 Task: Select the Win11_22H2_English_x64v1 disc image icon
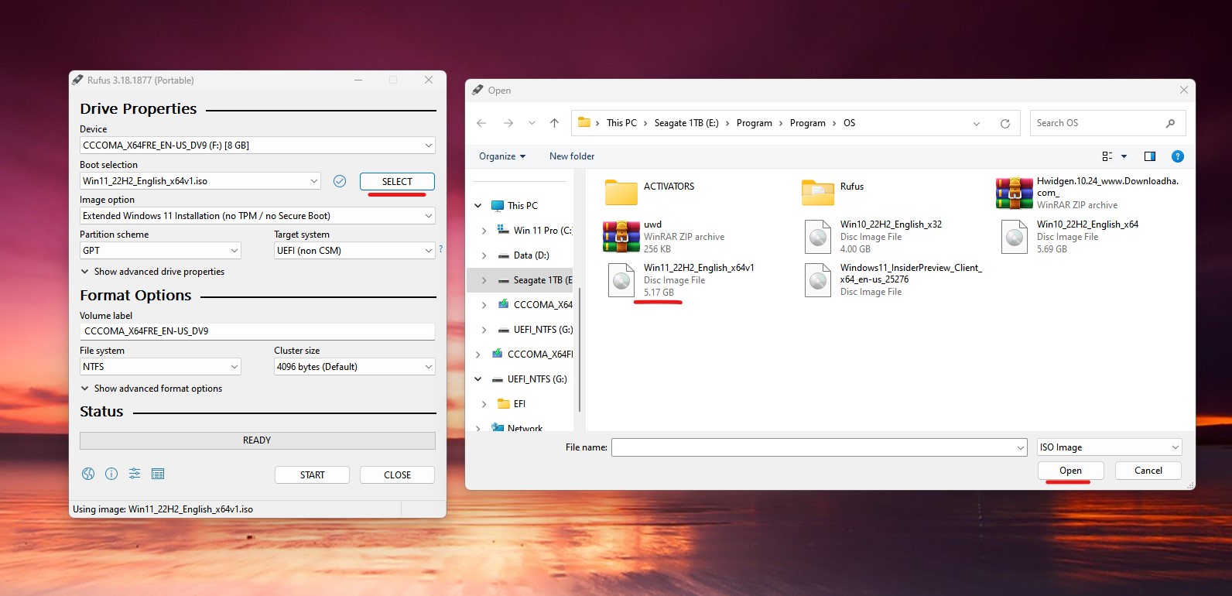621,280
